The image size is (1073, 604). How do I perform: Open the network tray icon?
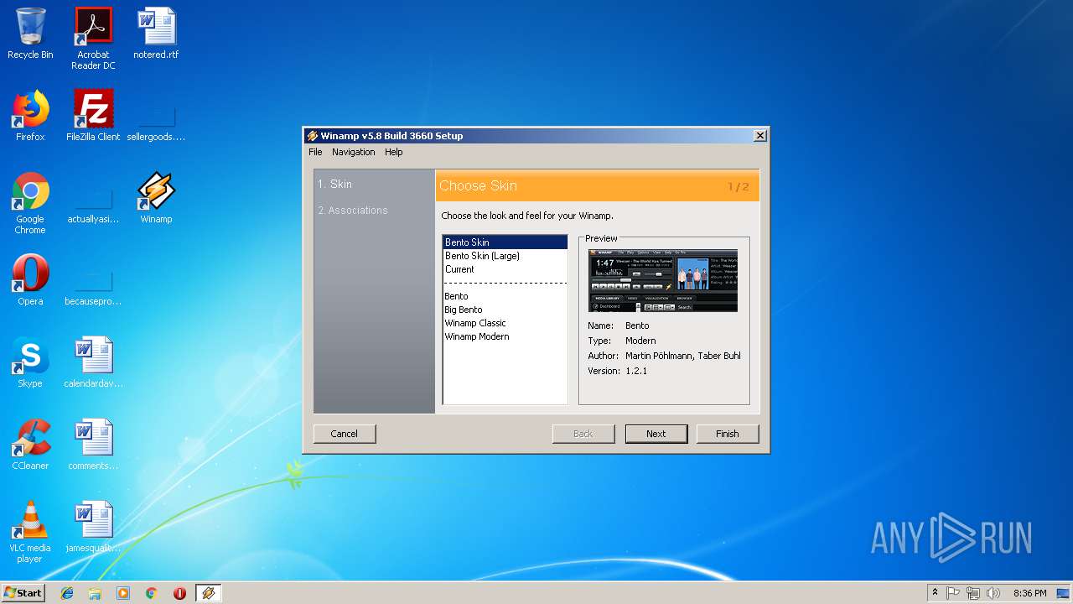(973, 593)
